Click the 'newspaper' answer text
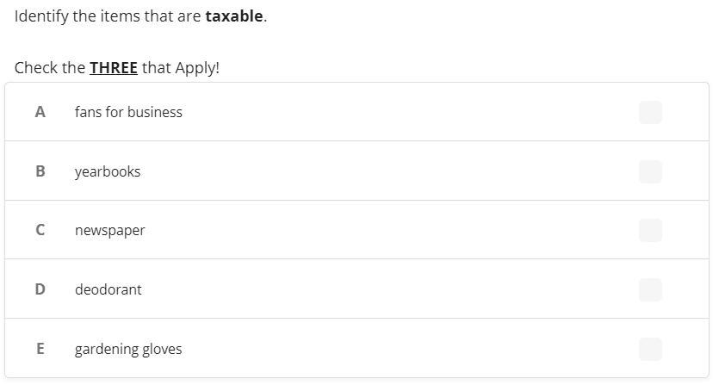719x385 pixels. click(109, 230)
